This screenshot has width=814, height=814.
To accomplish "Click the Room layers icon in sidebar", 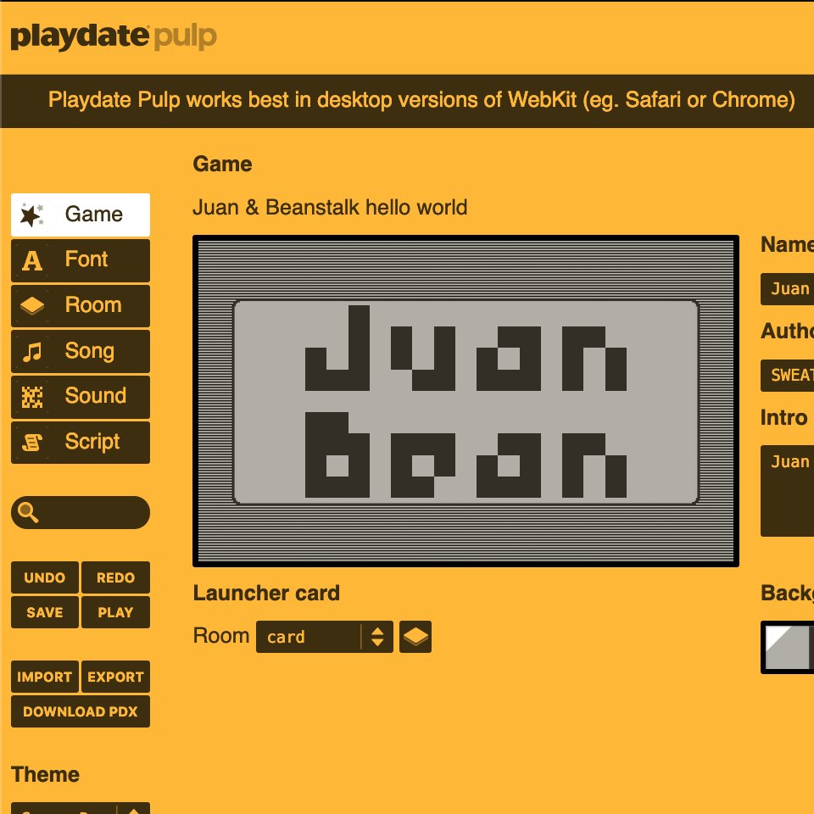I will (x=32, y=306).
